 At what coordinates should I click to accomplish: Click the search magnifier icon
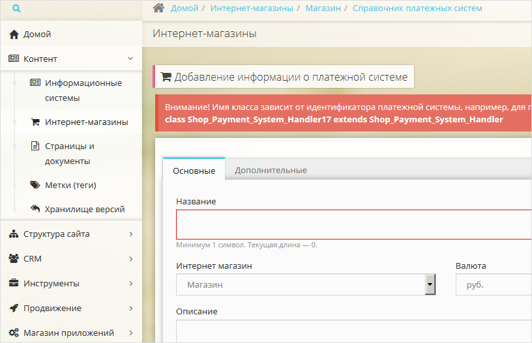[x=17, y=9]
